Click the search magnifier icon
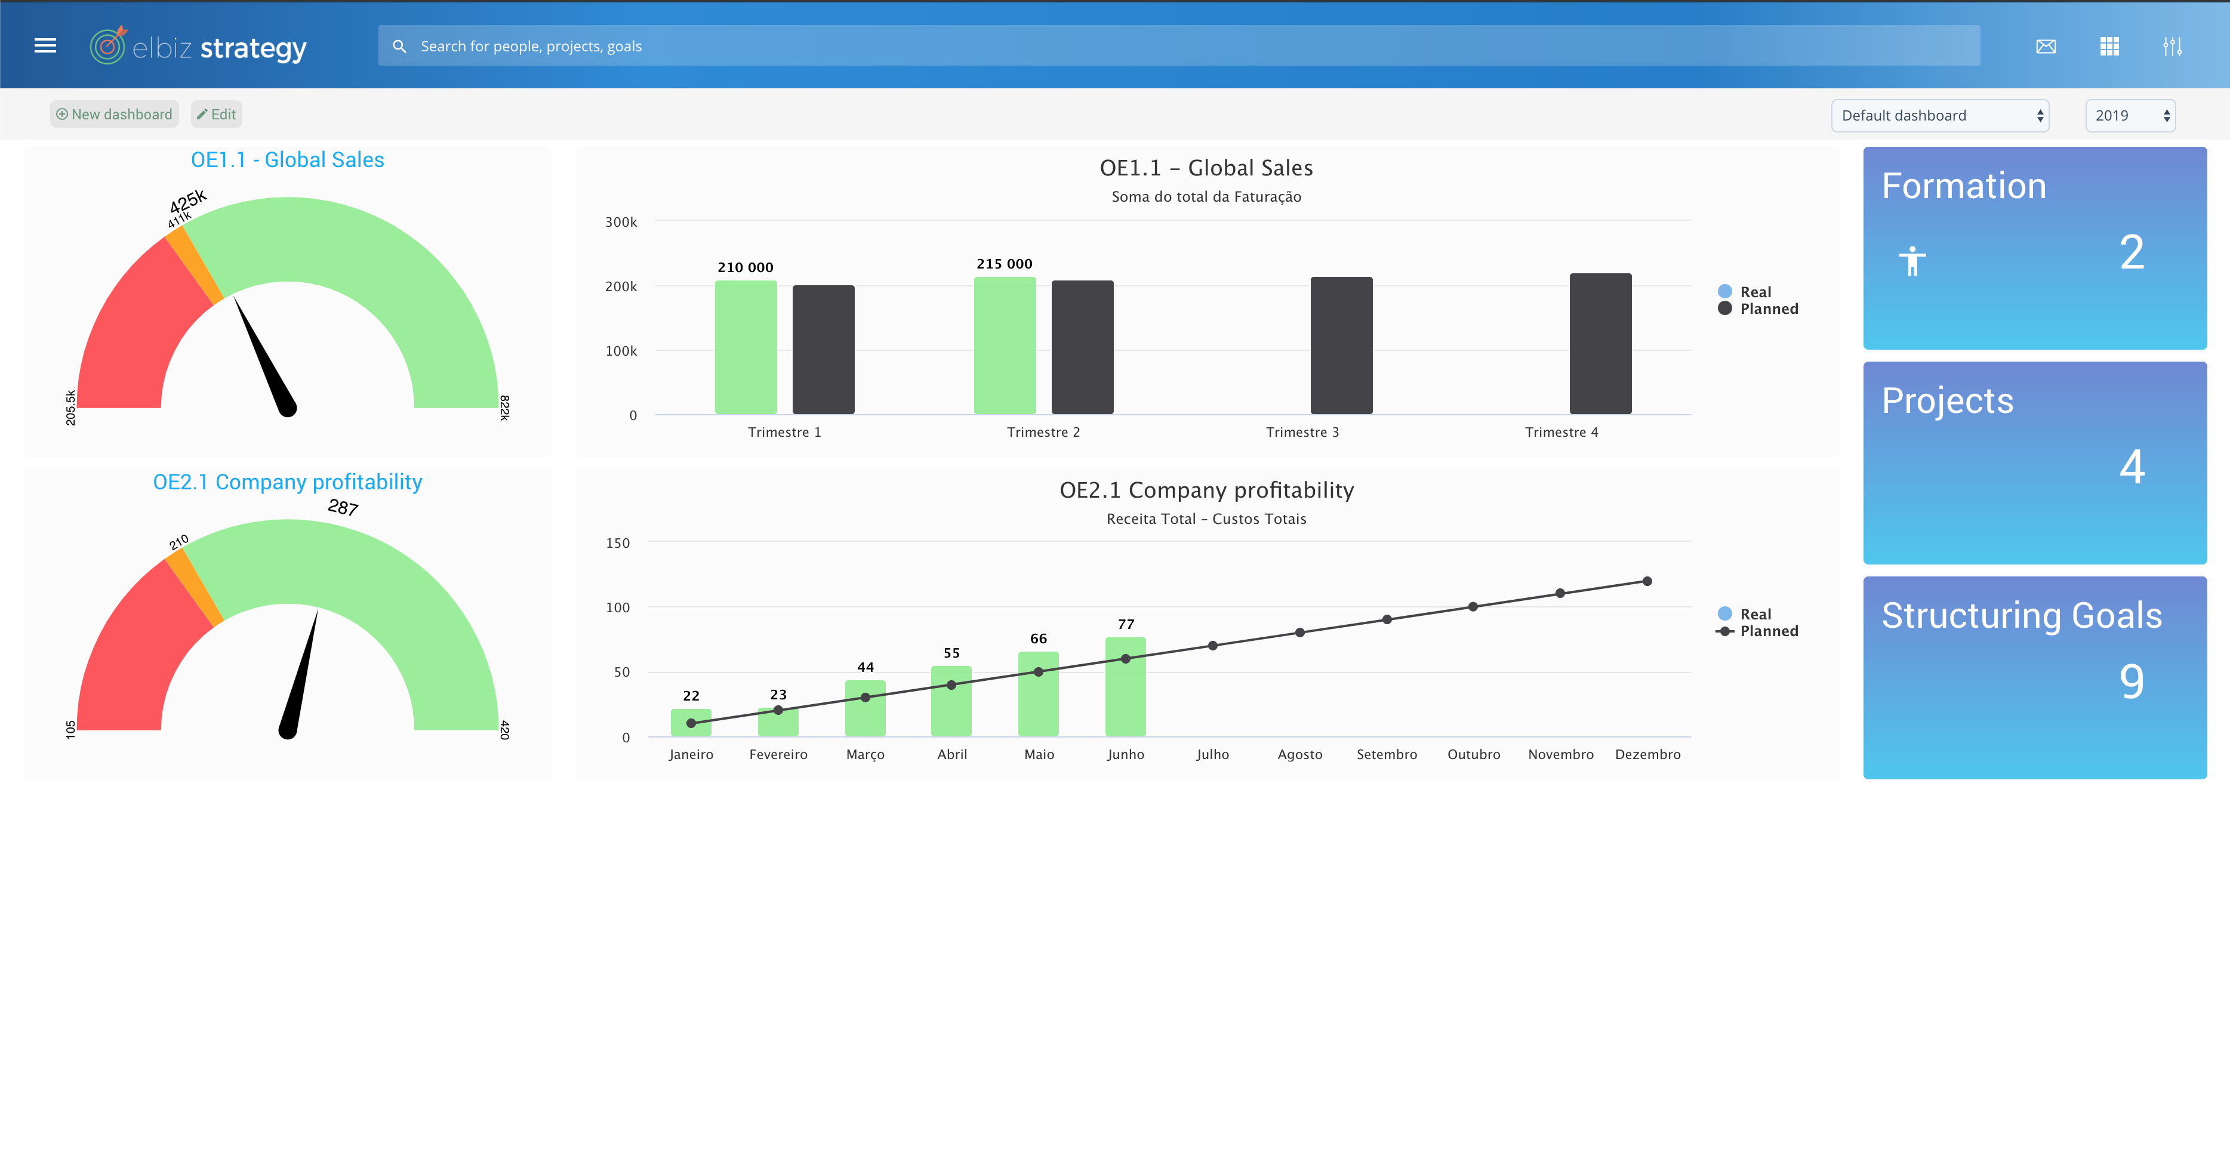 point(399,46)
